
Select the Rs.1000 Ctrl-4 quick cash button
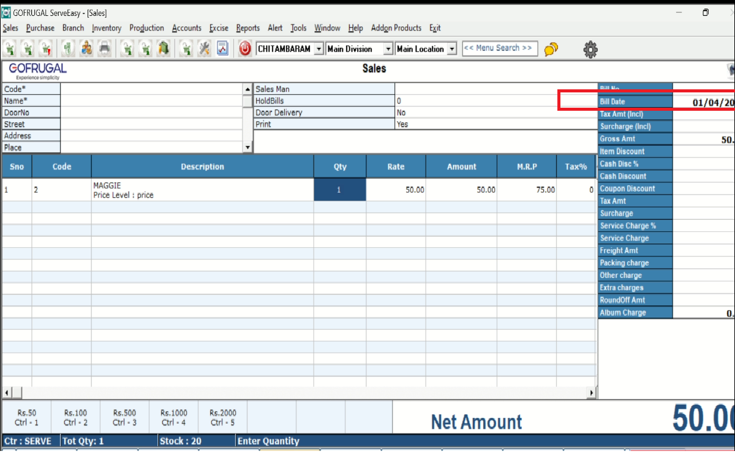(x=174, y=418)
